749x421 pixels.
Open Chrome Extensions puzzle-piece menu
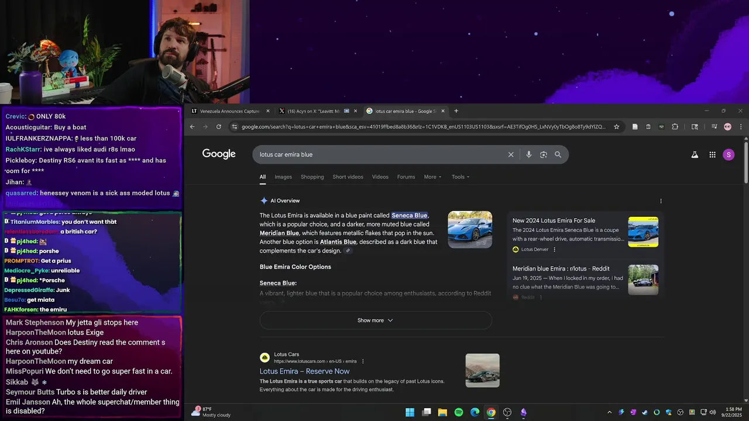point(675,127)
